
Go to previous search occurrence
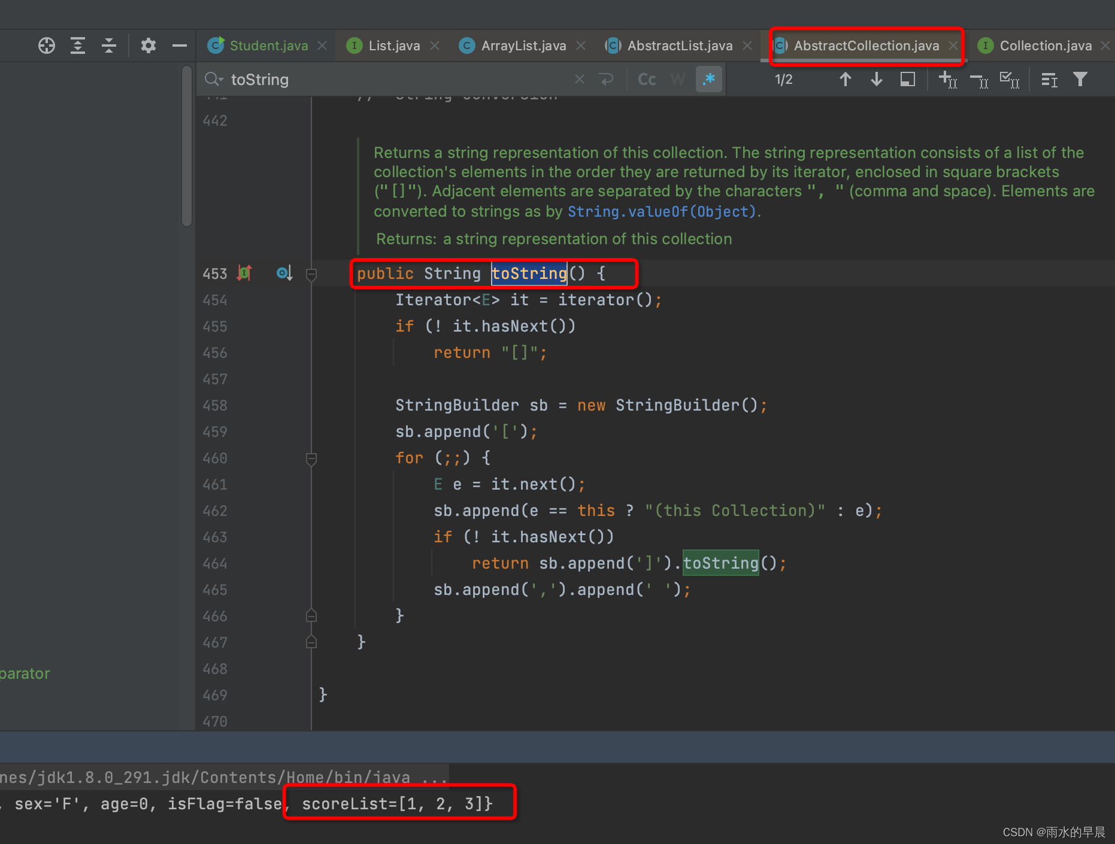(845, 79)
